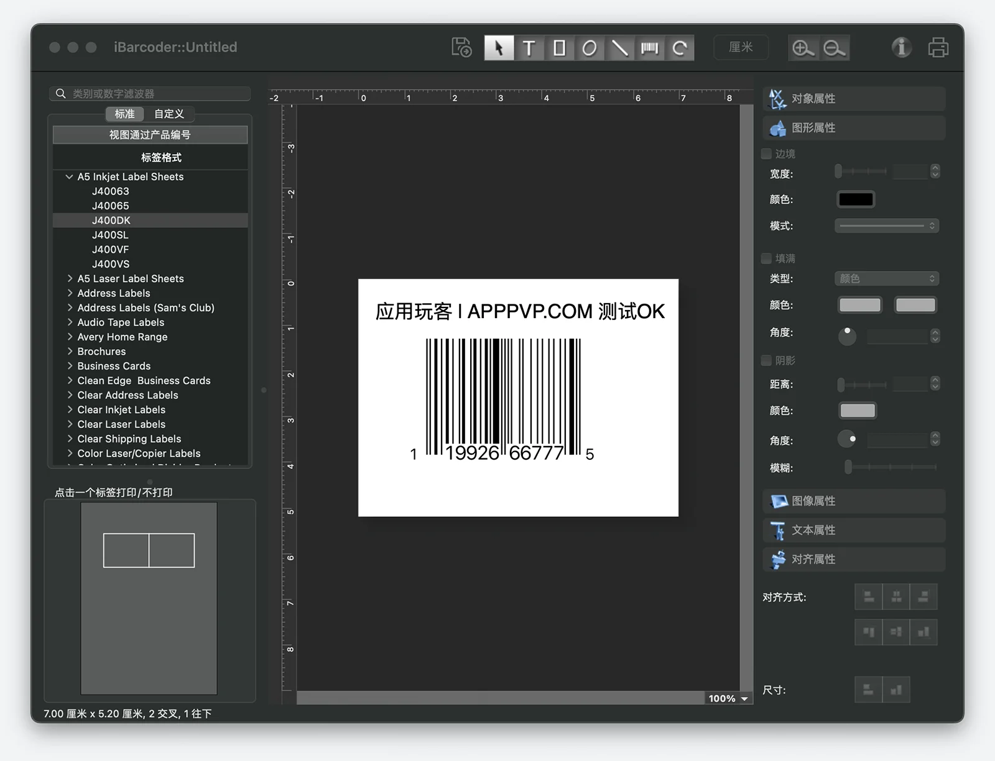
Task: Click the 厘米 units button
Action: click(x=741, y=47)
